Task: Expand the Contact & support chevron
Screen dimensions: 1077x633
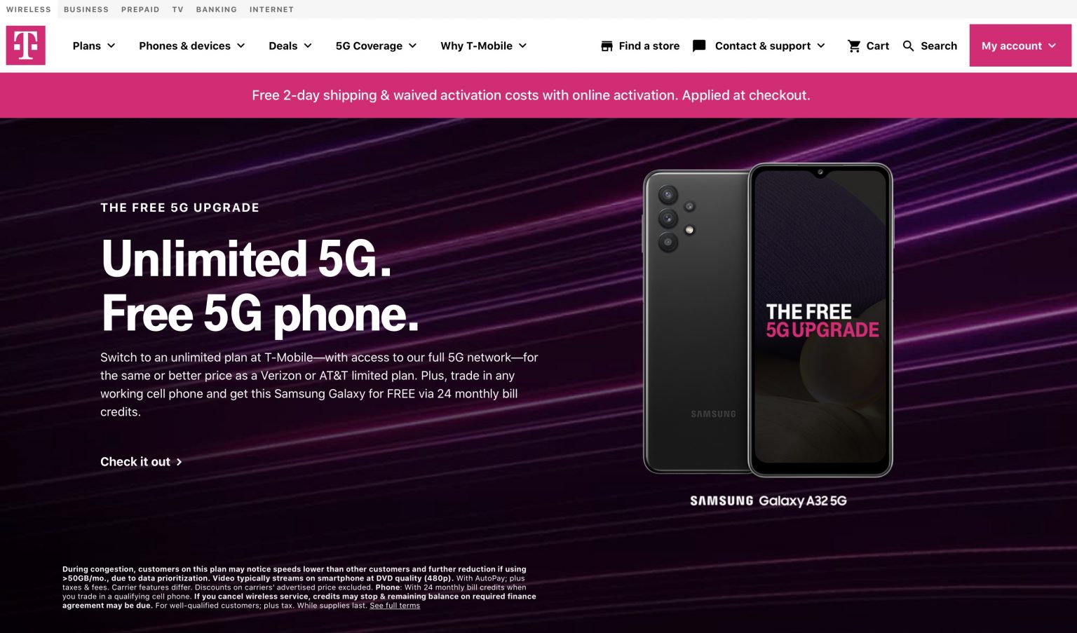Action: pyautogui.click(x=821, y=46)
